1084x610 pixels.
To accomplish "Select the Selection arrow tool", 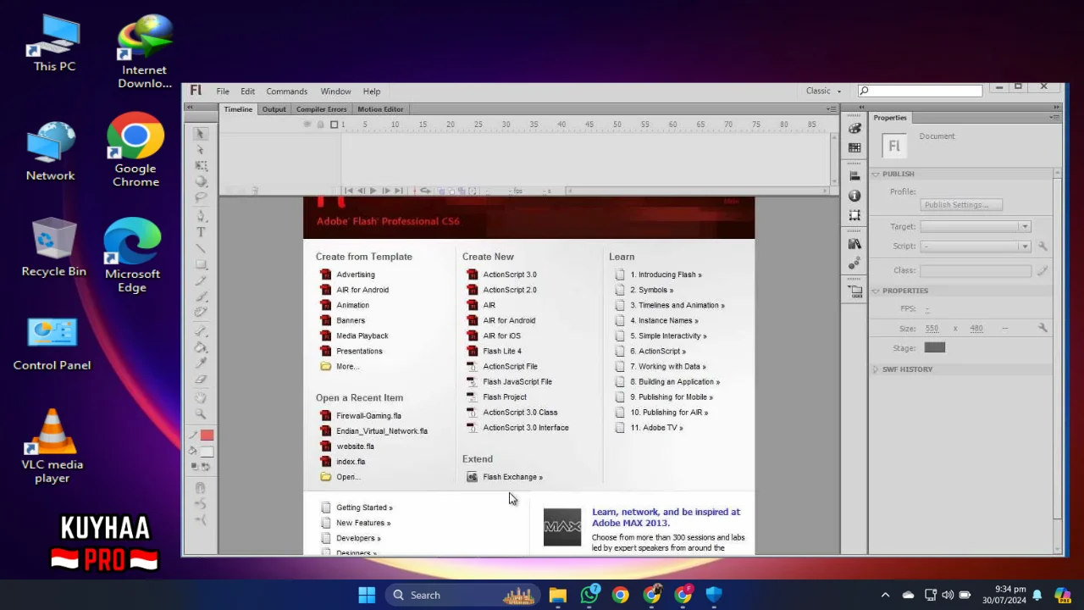I will tap(201, 134).
